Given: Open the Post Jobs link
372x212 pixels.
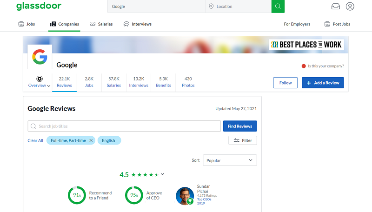Looking at the screenshot, I should click(x=337, y=24).
